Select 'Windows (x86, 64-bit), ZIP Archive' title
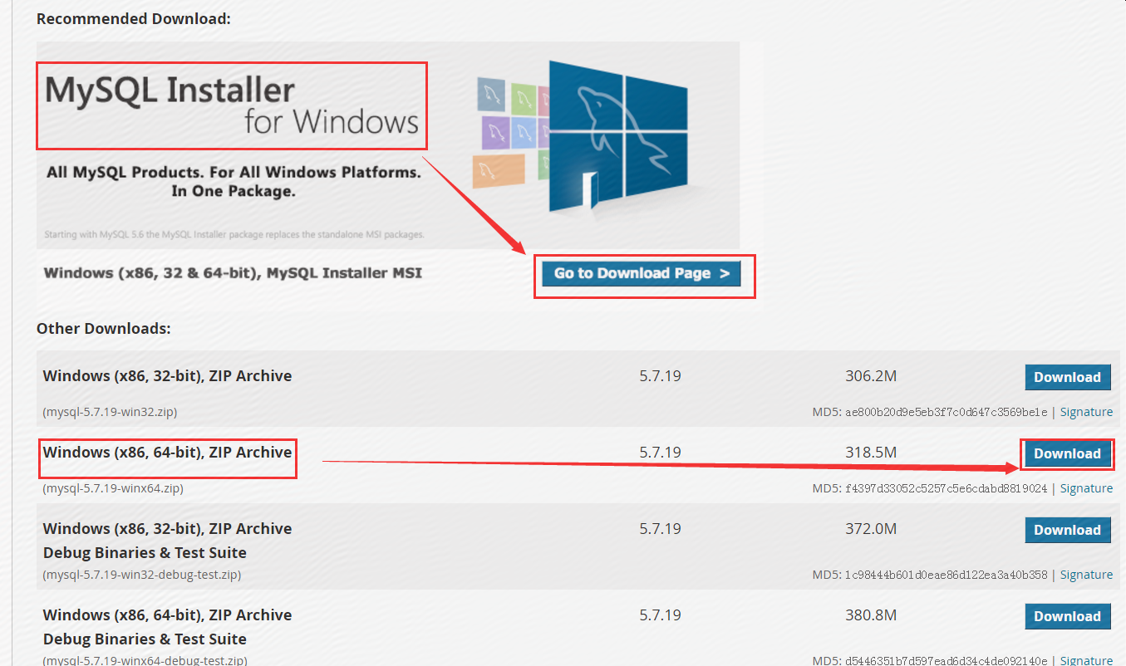This screenshot has height=666, width=1126. (x=167, y=453)
